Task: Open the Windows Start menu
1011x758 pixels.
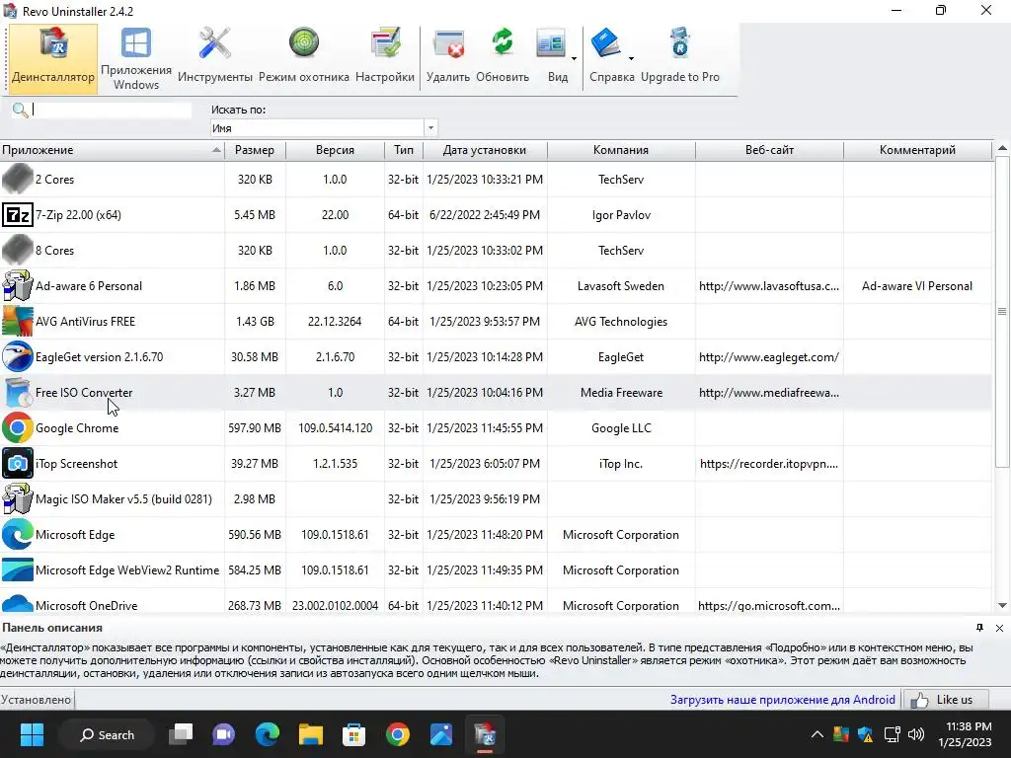Action: [x=32, y=734]
